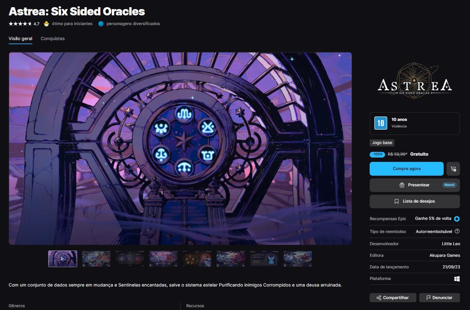
Task: Add game to Lista de desejos
Action: click(x=415, y=201)
